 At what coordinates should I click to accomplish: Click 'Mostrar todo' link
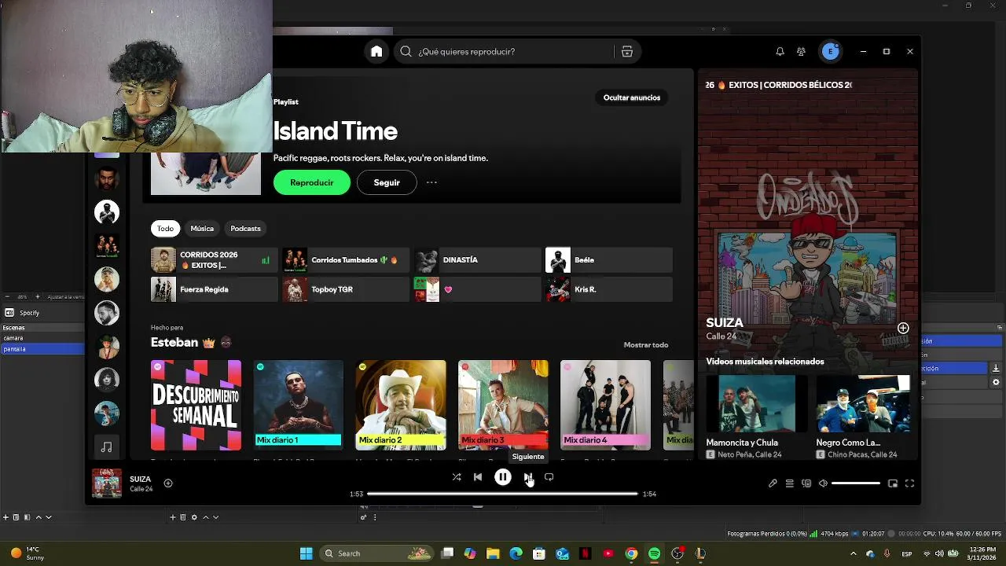click(x=646, y=345)
